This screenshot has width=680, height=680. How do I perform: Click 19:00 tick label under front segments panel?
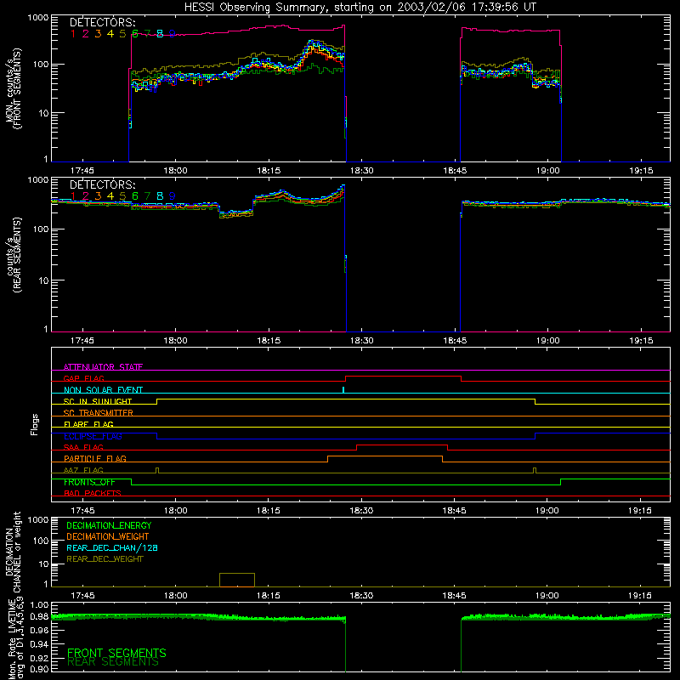click(x=548, y=171)
